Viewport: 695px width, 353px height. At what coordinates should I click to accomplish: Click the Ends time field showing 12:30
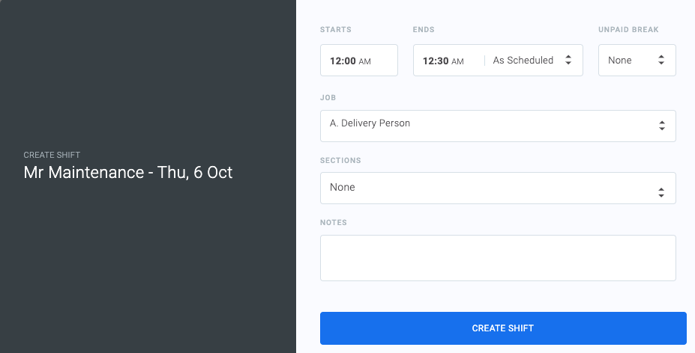[x=436, y=61]
